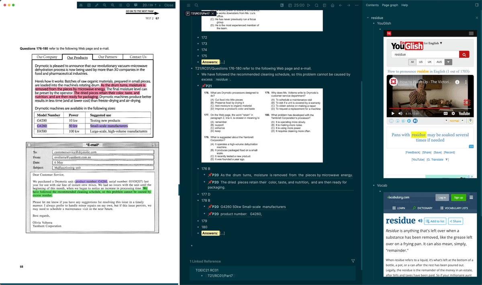Open search with the magnifier icon in the notes app

(196, 5)
